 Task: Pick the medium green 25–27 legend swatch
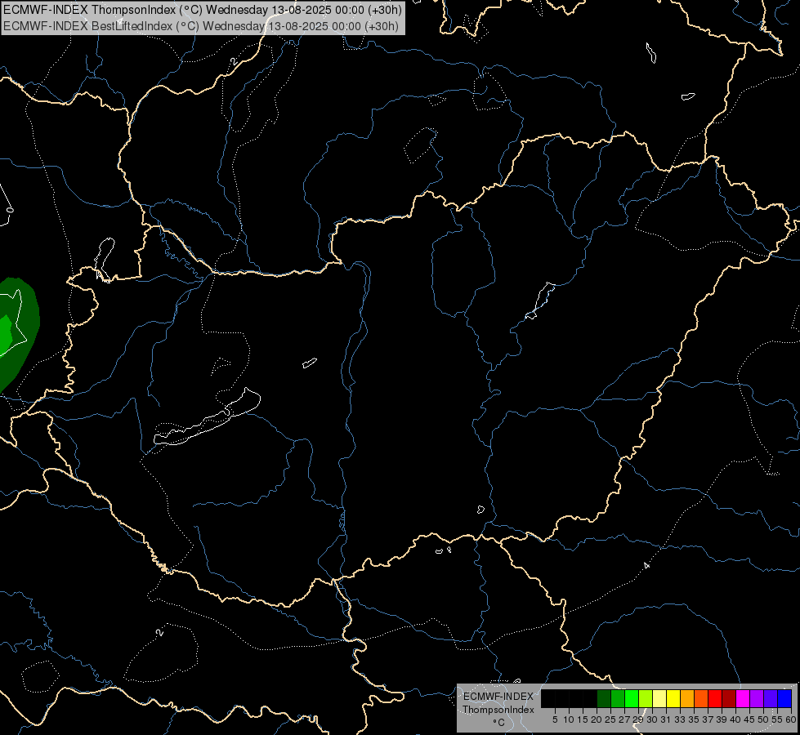click(x=618, y=698)
